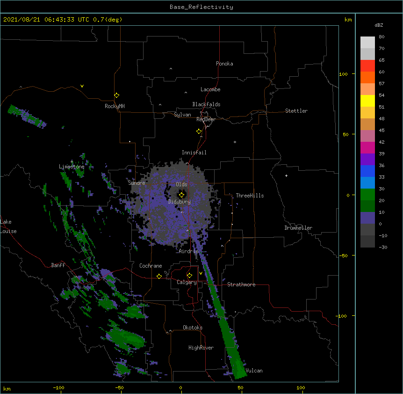Viewport: 403px width, 394px height.
Task: Select the orange 60 dBZ color band
Action: pos(367,77)
